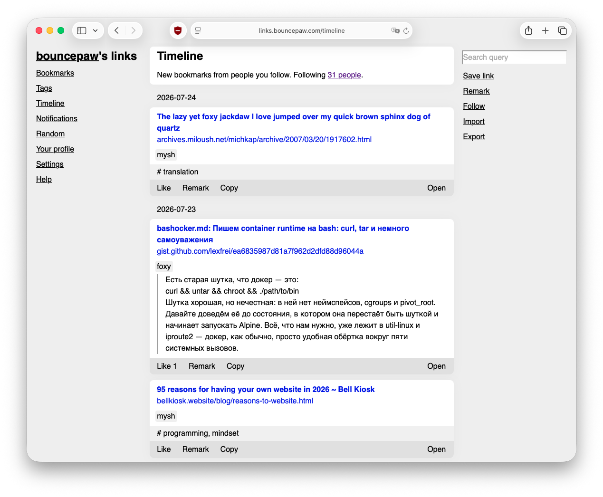Click Remark in the right sidebar

[476, 91]
